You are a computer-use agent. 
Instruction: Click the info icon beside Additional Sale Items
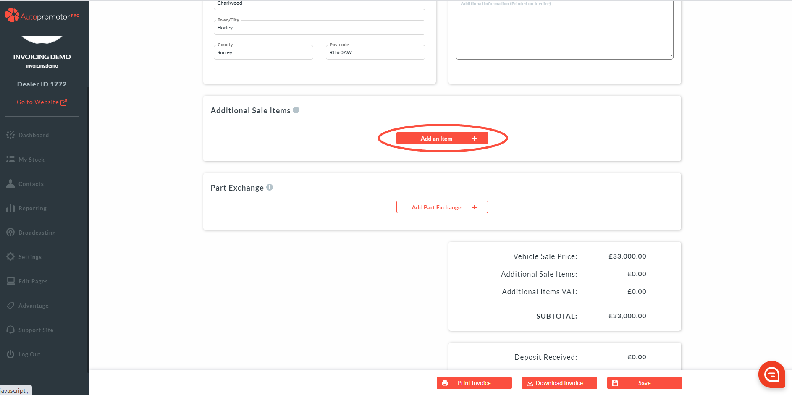(296, 110)
